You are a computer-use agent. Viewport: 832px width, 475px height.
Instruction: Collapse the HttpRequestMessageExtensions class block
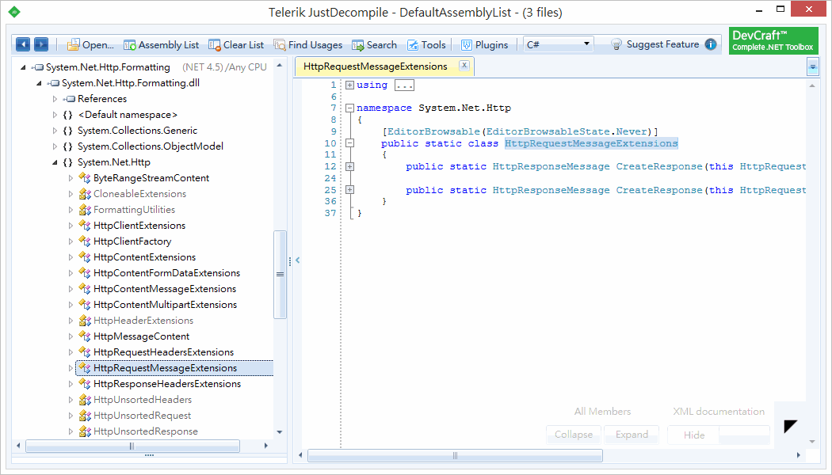click(349, 143)
